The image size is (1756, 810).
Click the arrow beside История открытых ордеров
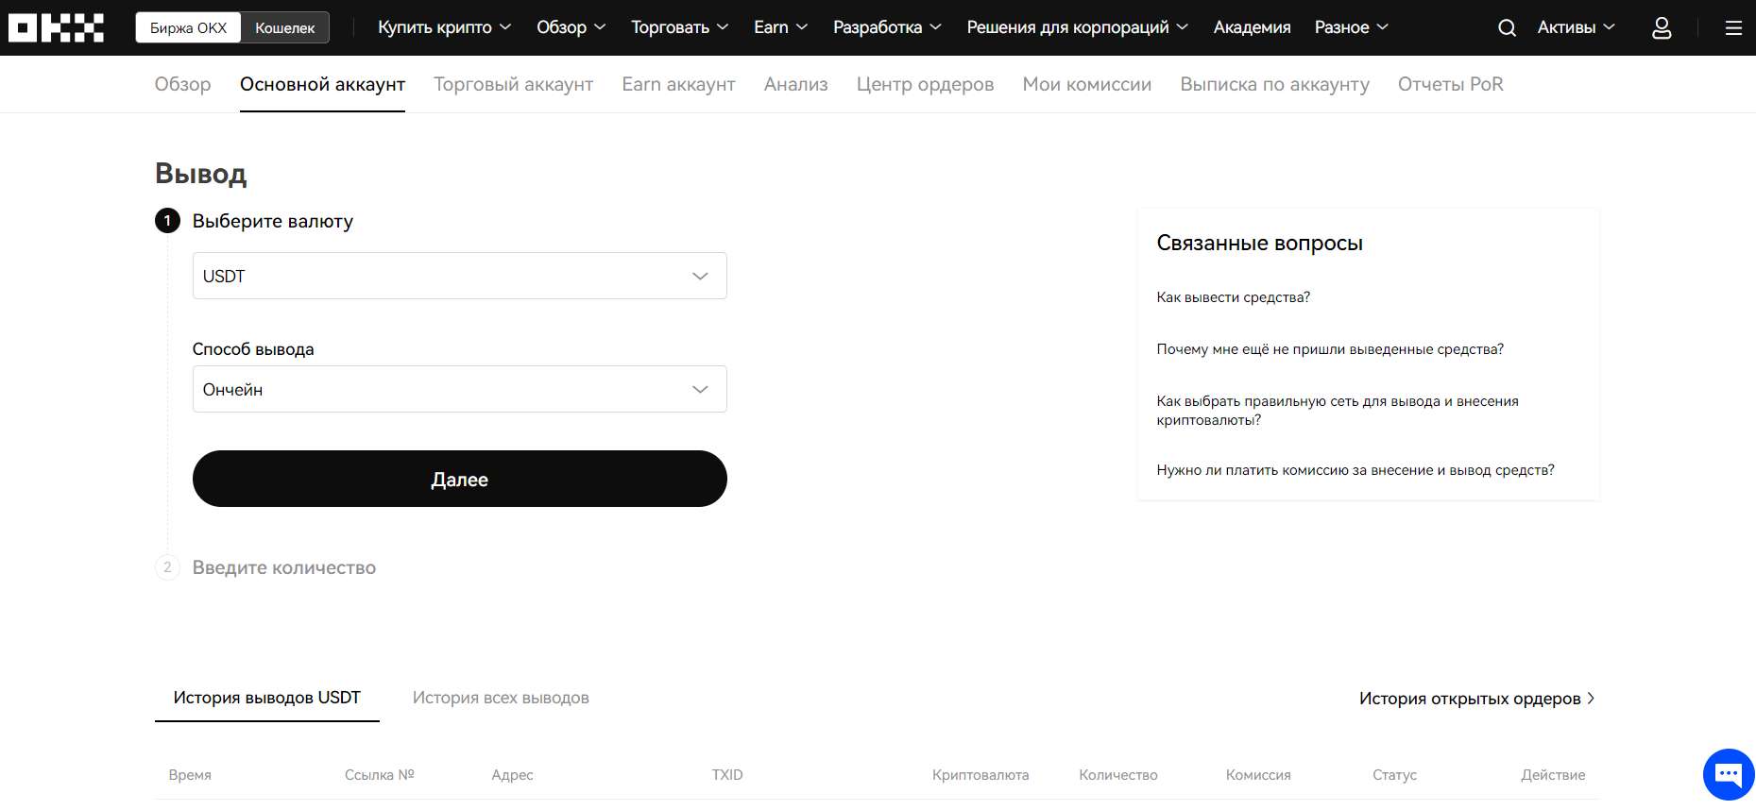point(1591,699)
